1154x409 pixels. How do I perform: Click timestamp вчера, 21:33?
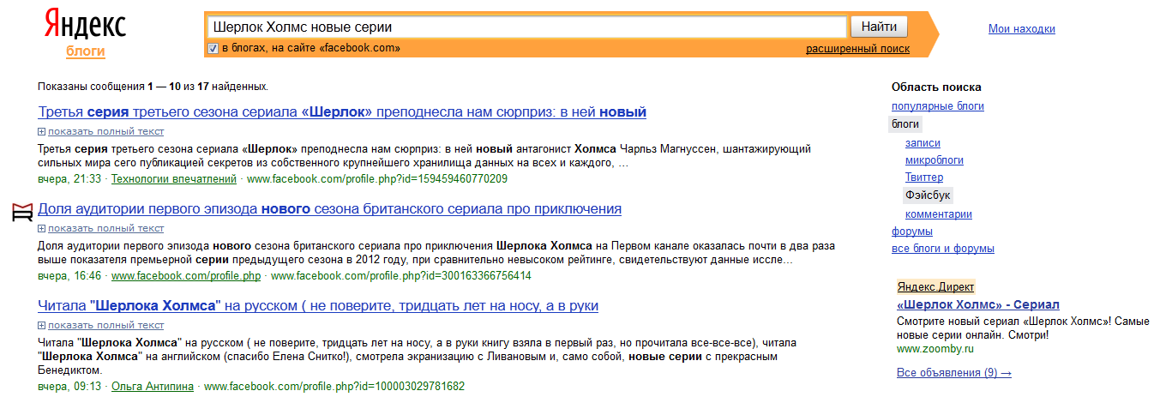tap(69, 179)
